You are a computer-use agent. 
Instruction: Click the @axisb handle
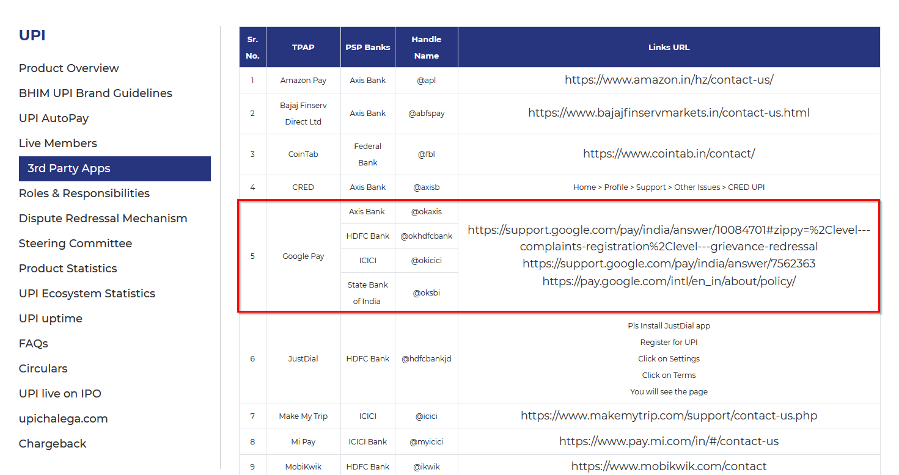click(427, 187)
